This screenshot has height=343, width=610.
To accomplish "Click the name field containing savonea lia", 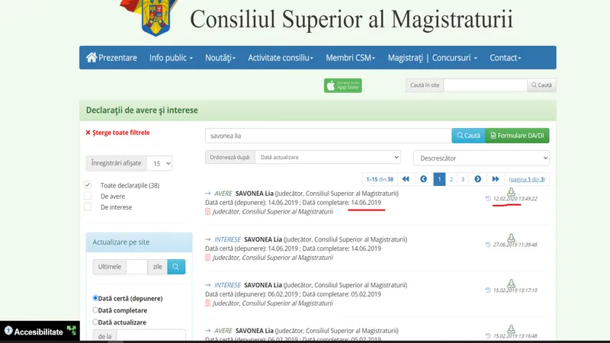I will [329, 136].
